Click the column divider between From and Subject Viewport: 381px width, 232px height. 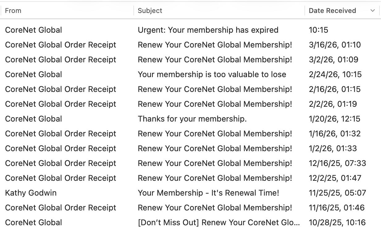pos(134,10)
